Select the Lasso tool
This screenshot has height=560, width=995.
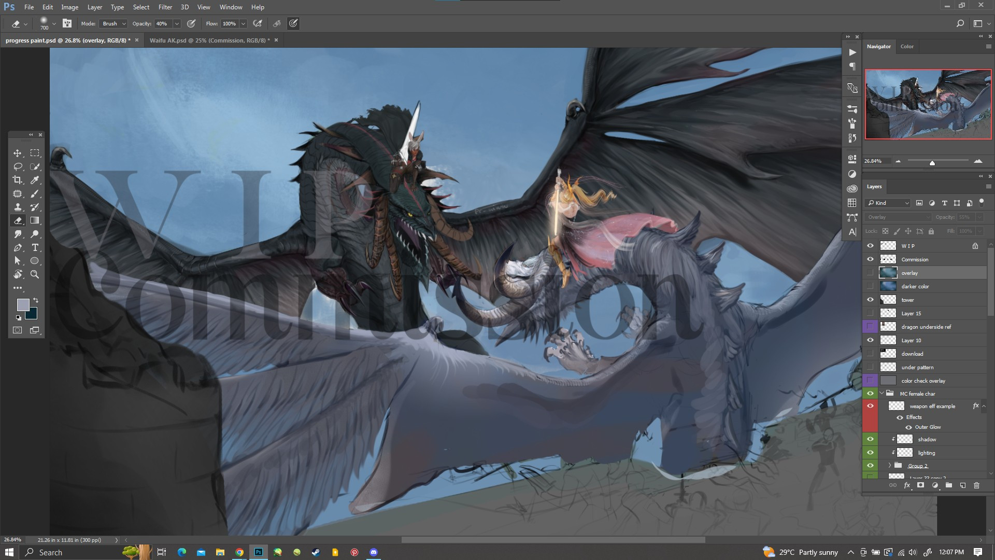coord(18,167)
